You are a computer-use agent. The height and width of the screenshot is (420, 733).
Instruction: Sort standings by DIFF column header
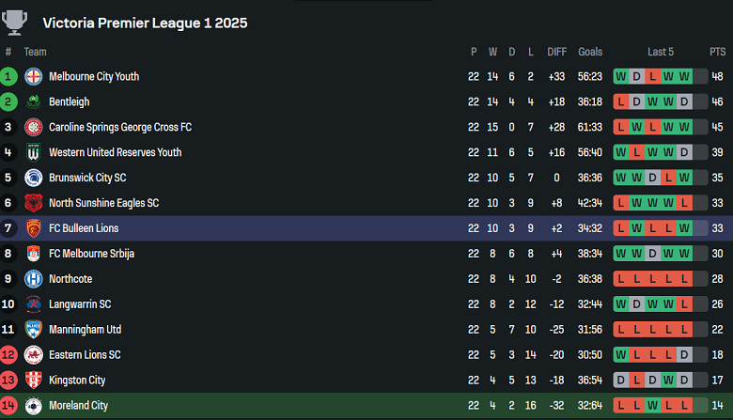pyautogui.click(x=558, y=52)
